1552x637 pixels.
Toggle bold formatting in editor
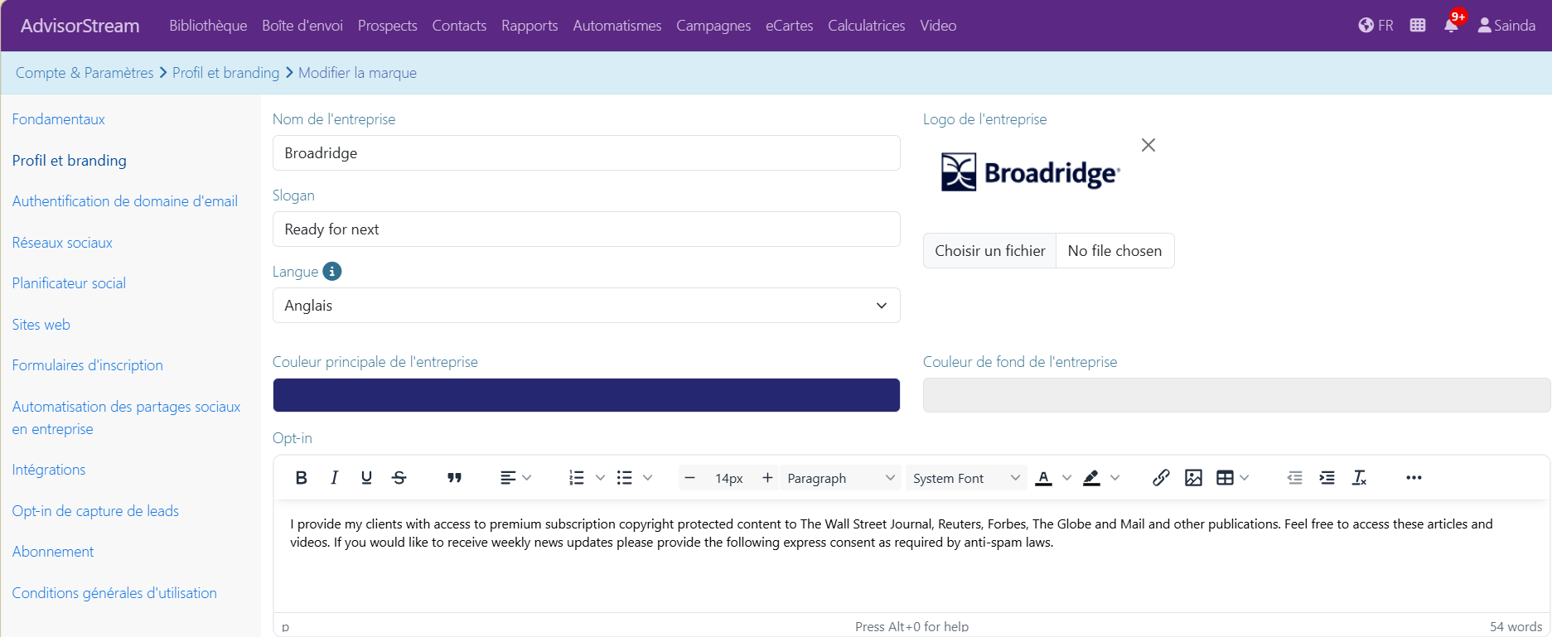(302, 478)
